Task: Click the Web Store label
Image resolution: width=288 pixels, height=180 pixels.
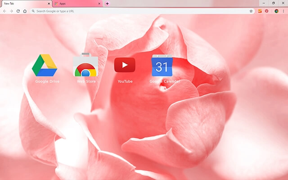Action: pyautogui.click(x=86, y=81)
